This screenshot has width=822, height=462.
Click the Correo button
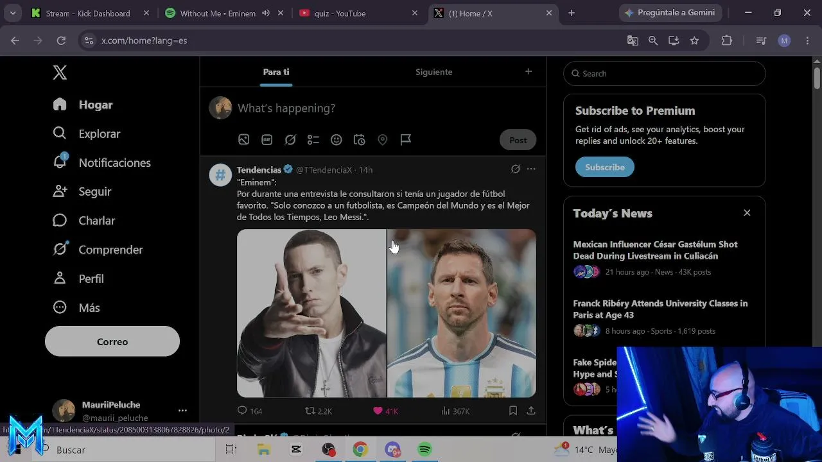(x=112, y=342)
